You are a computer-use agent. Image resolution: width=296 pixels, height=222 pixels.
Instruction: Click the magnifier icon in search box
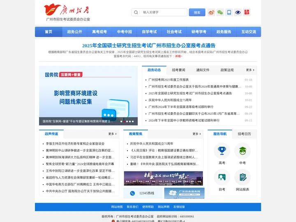tap(136, 12)
